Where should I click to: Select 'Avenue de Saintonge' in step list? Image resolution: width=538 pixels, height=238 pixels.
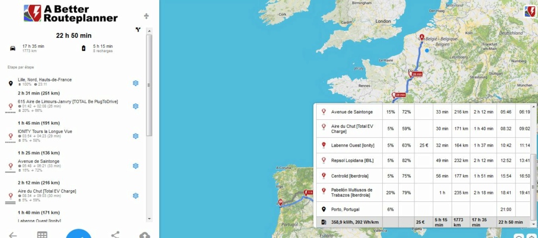pyautogui.click(x=38, y=161)
